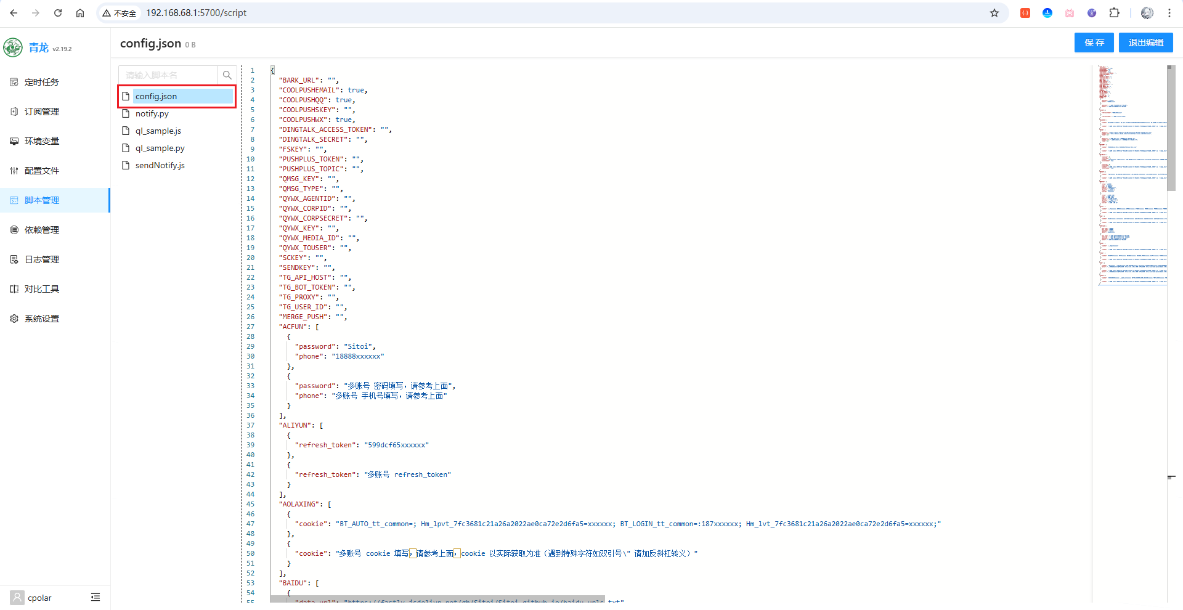The width and height of the screenshot is (1183, 610).
Task: Collapse the sidebar using the bottom menu-fold icon
Action: [x=96, y=597]
